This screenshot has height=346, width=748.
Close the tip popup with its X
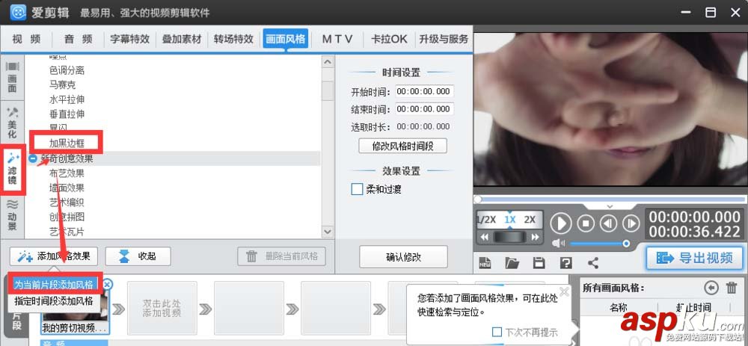click(x=564, y=291)
